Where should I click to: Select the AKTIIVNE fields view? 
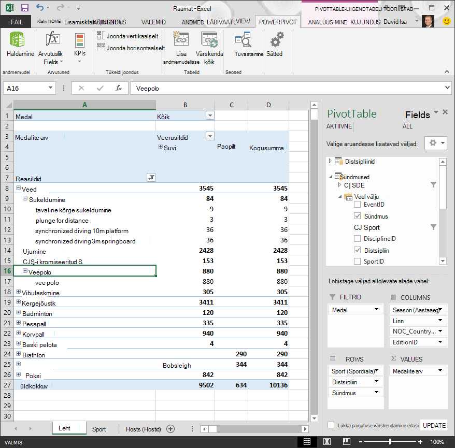click(339, 126)
